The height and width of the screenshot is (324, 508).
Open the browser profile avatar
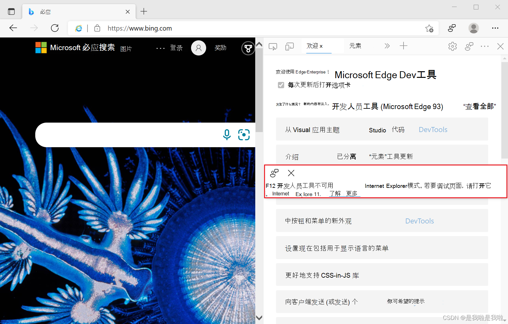pyautogui.click(x=473, y=28)
